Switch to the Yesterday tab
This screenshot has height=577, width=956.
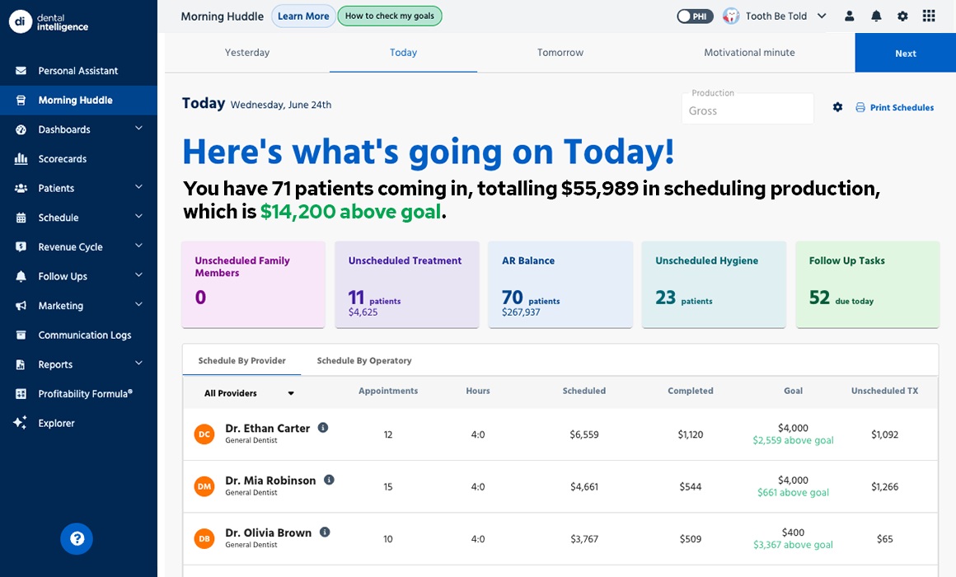click(x=247, y=53)
